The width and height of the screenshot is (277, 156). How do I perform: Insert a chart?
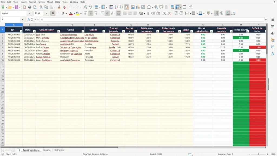[x=138, y=7]
